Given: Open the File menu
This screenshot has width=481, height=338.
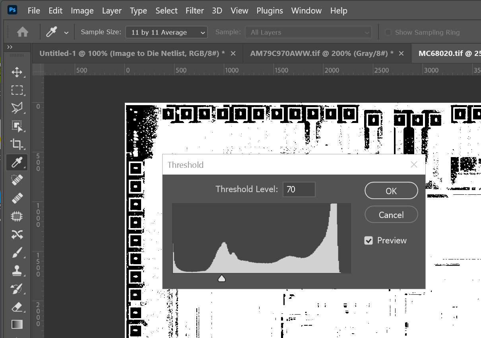Looking at the screenshot, I should 34,11.
